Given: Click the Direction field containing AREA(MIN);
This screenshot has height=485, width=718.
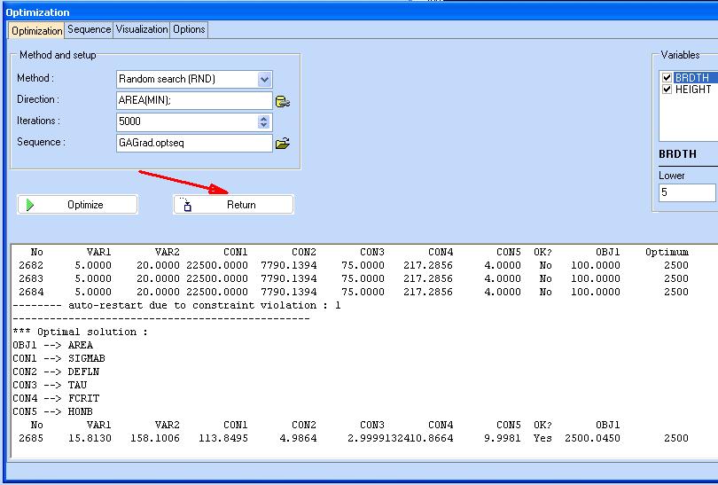Looking at the screenshot, I should point(193,100).
